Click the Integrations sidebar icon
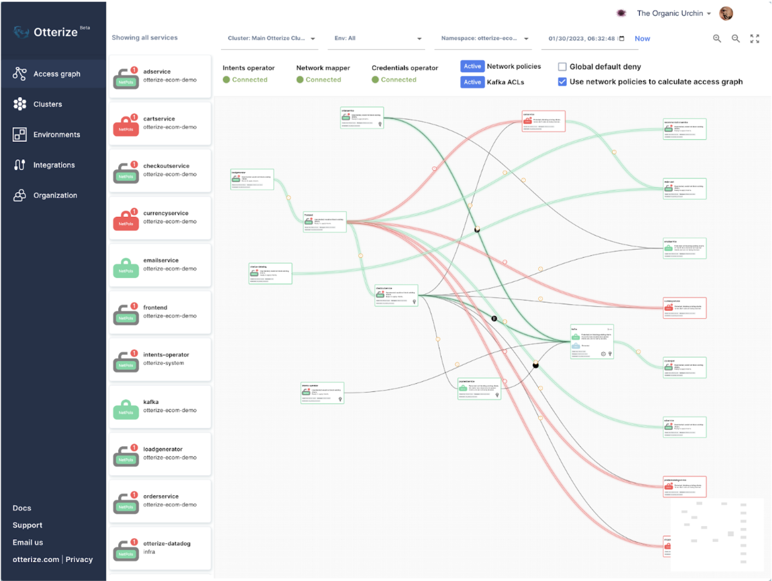Image resolution: width=772 pixels, height=581 pixels. click(19, 165)
